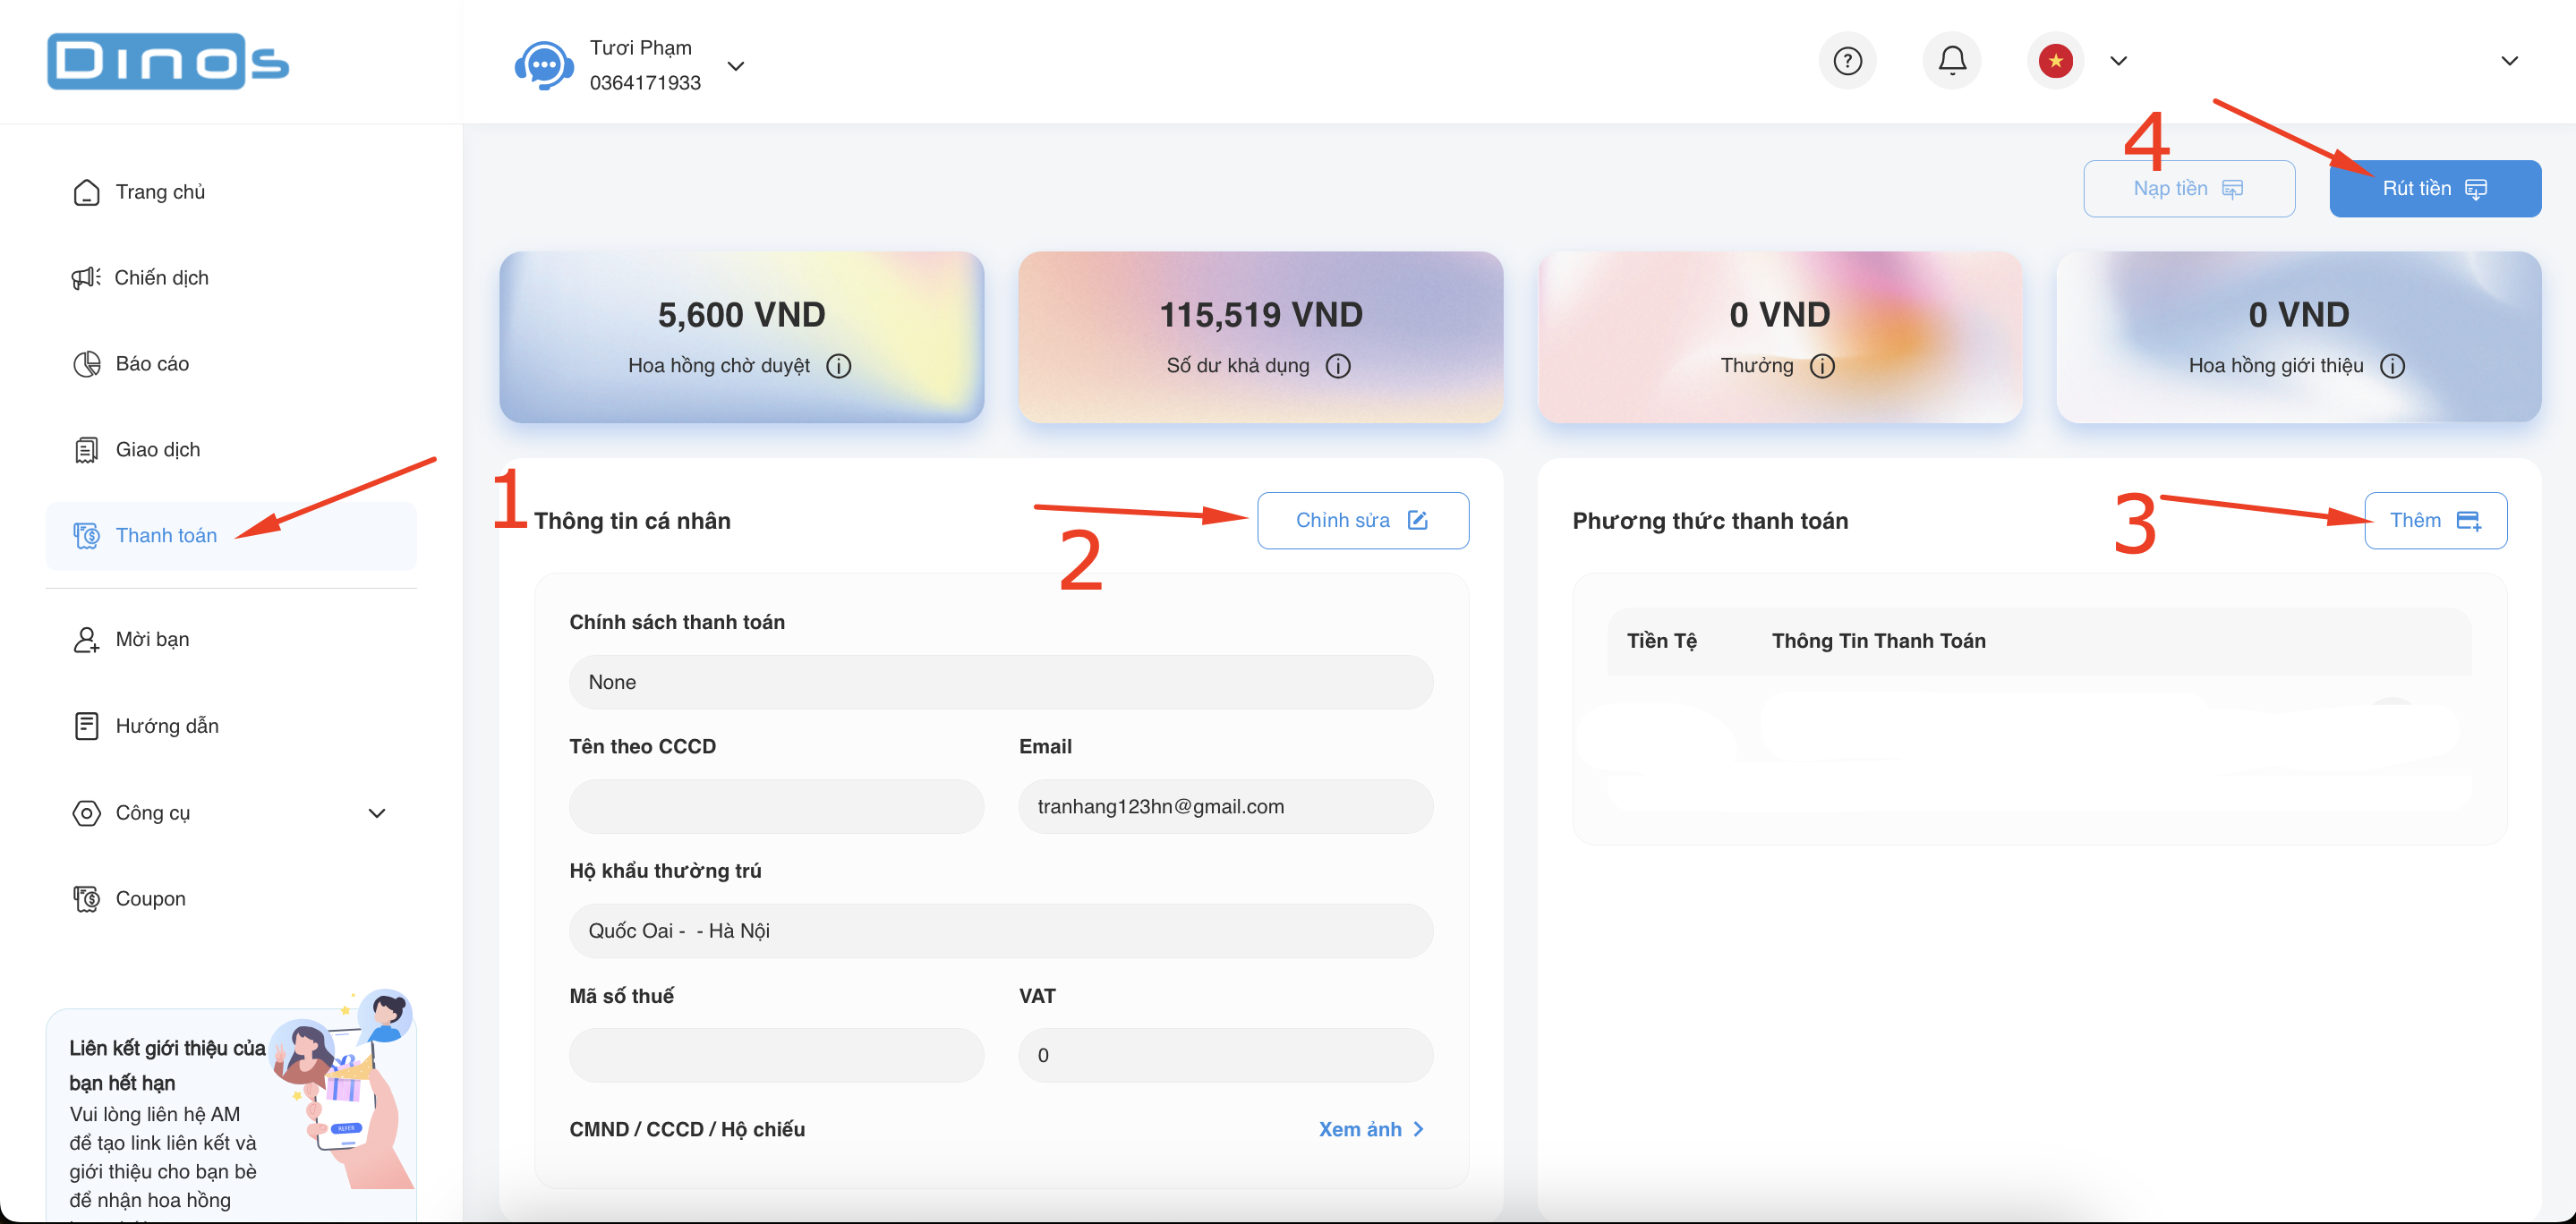Click the 5,600 VND pending commission card

click(741, 337)
